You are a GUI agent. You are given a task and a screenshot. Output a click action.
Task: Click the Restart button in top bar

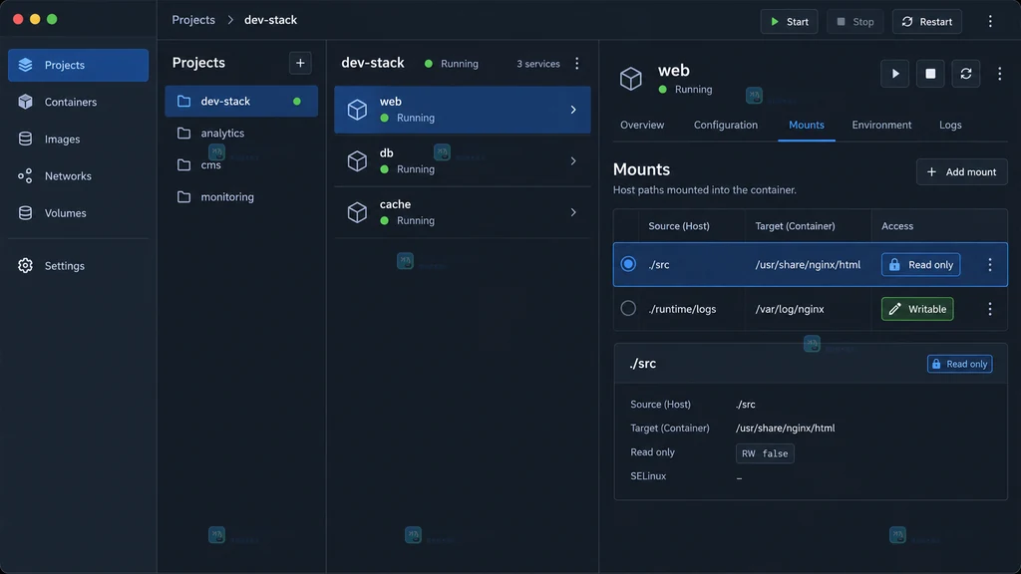(x=927, y=22)
